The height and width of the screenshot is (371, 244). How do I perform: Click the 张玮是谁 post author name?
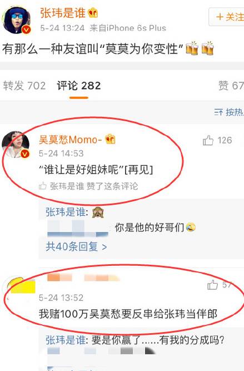pyautogui.click(x=63, y=13)
